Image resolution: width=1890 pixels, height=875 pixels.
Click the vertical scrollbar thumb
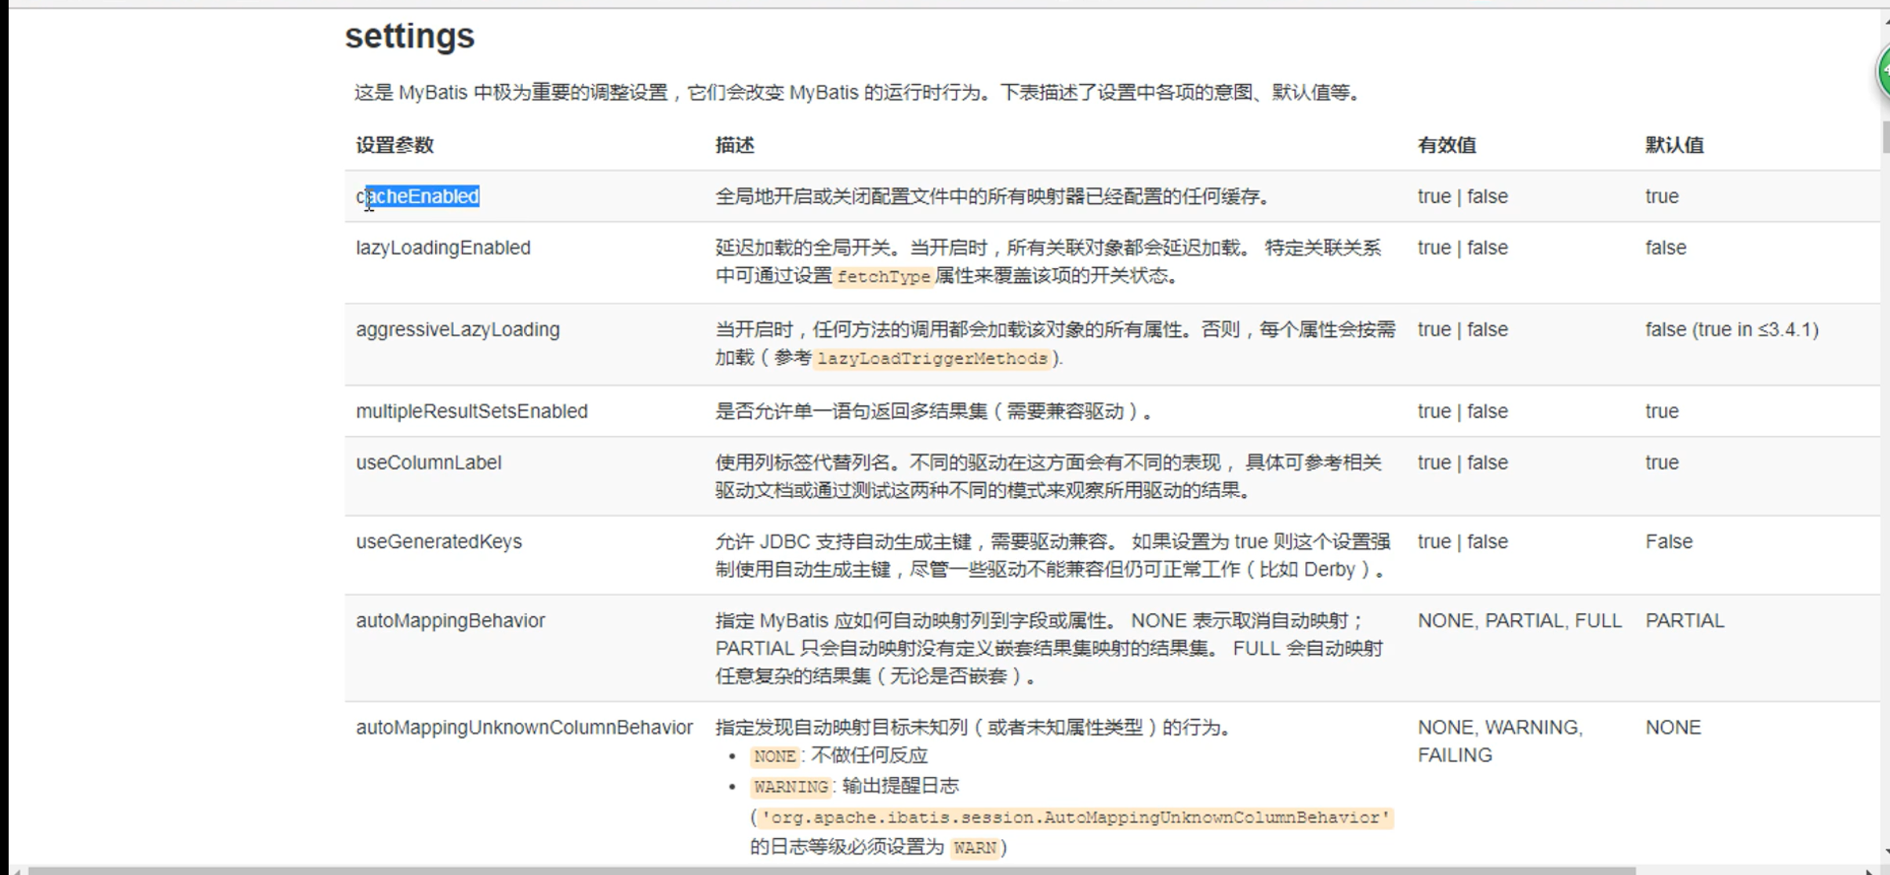1885,137
